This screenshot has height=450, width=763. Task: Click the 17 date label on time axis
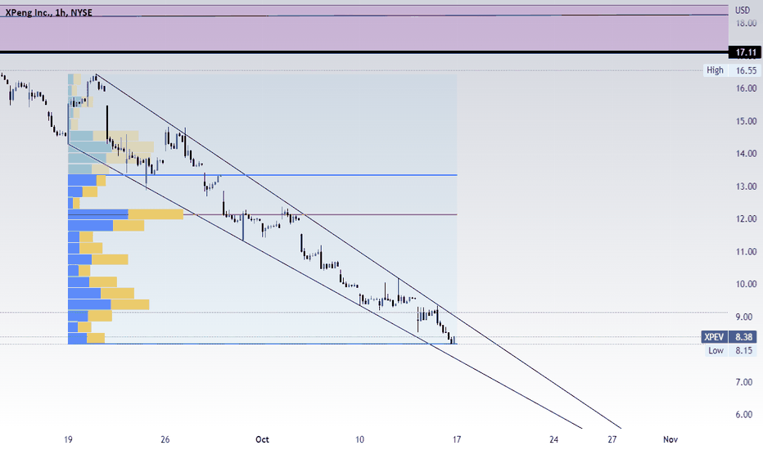457,439
